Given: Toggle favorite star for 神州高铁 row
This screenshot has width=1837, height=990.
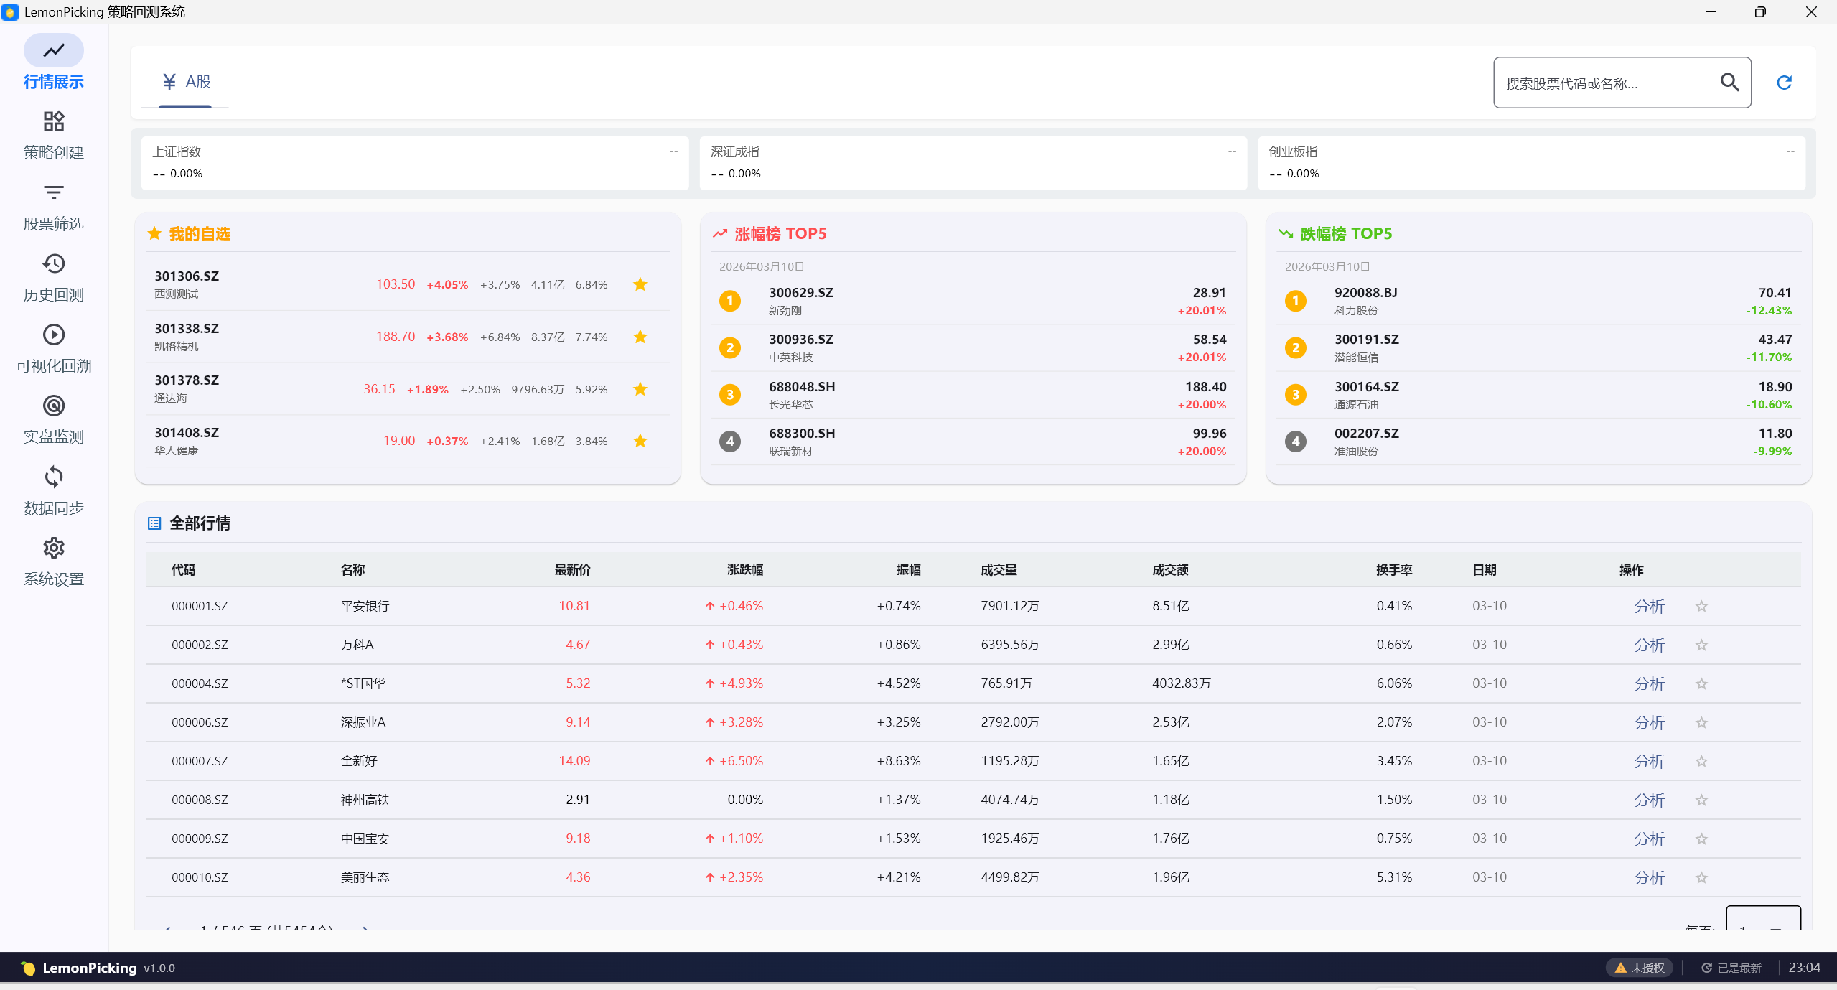Looking at the screenshot, I should click(x=1701, y=800).
